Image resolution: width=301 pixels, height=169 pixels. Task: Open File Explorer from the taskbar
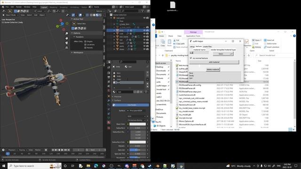click(88, 166)
